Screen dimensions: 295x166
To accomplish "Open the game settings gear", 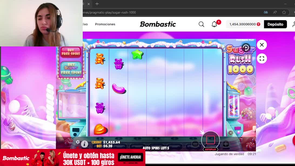I will (78, 142).
